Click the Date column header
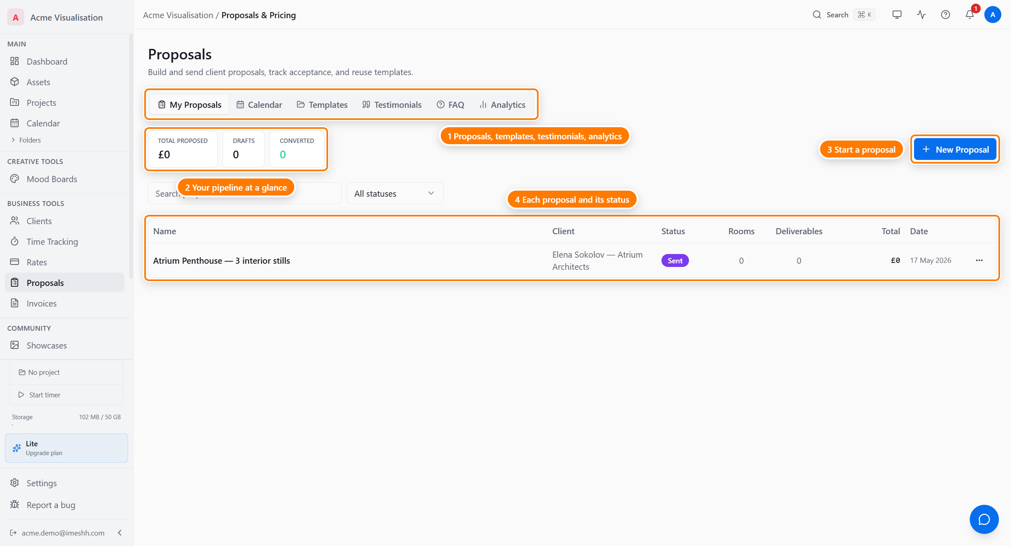1011x546 pixels. (x=919, y=231)
